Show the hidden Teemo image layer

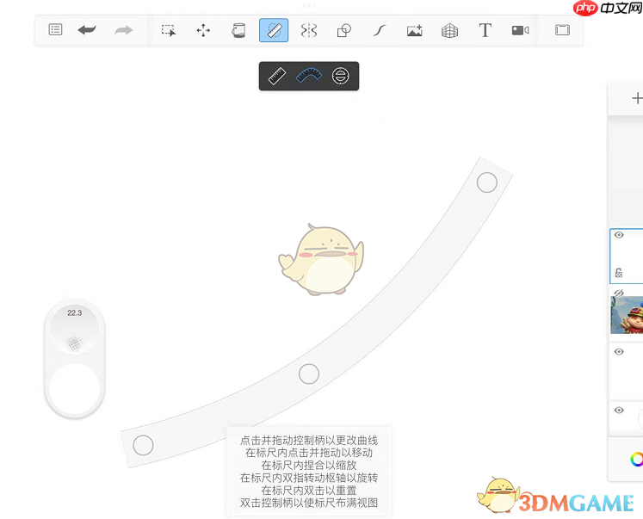tap(619, 293)
